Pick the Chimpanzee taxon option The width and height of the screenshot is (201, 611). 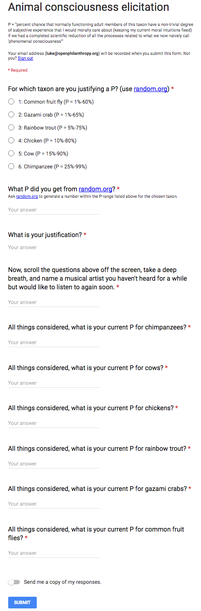click(11, 167)
